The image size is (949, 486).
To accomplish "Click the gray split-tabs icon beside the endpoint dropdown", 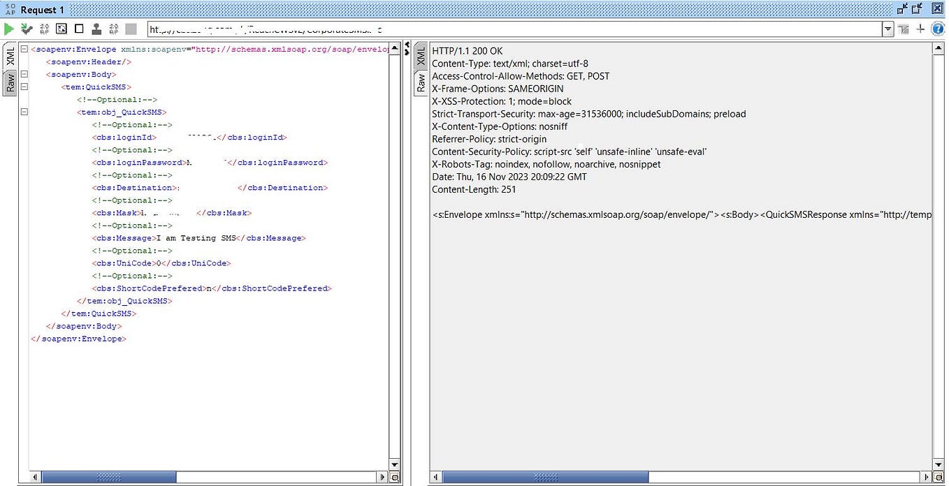I will coord(904,29).
